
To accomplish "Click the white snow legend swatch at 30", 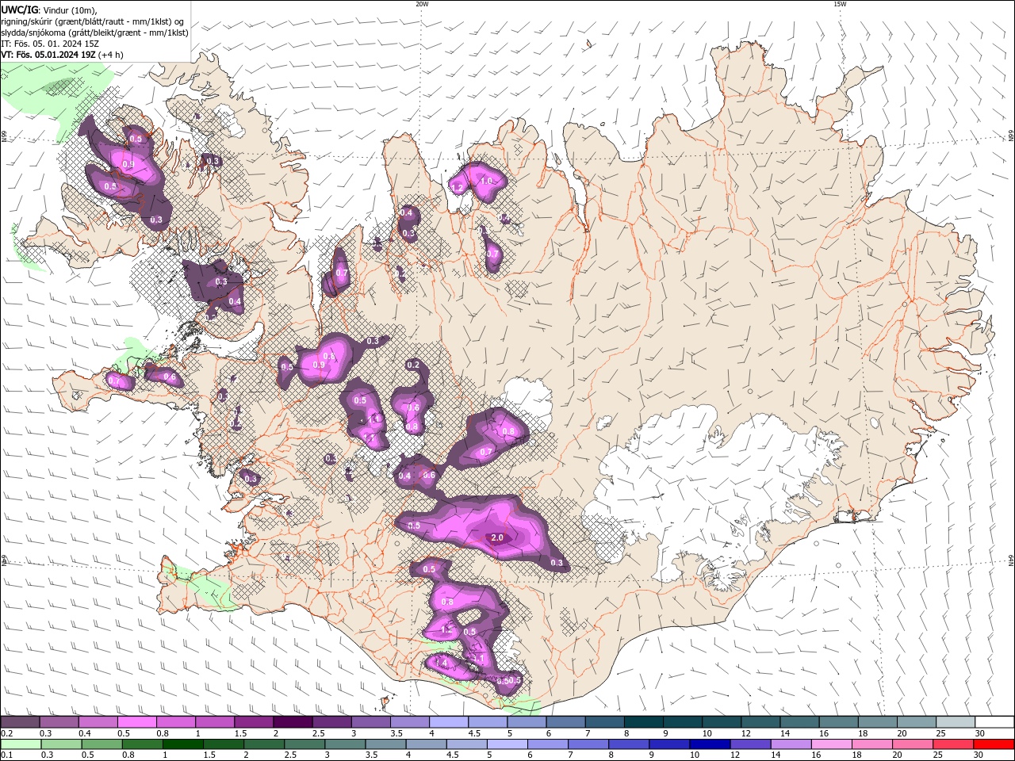I will coord(994,722).
